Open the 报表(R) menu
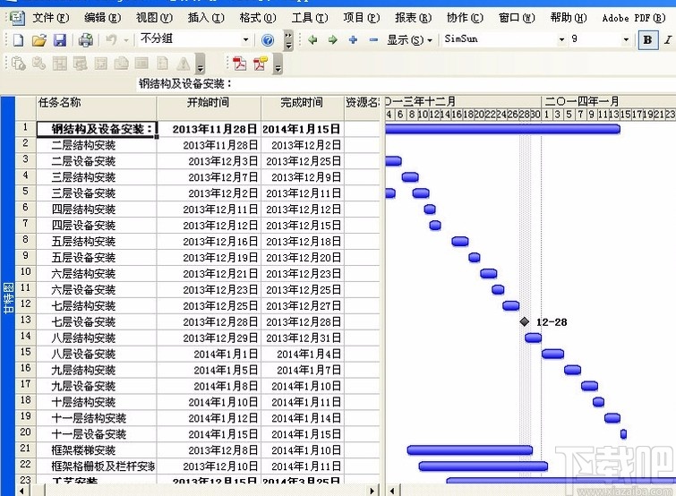 point(413,18)
